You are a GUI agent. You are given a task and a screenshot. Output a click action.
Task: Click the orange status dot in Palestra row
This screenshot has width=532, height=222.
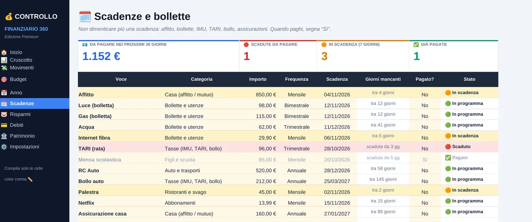448,190
